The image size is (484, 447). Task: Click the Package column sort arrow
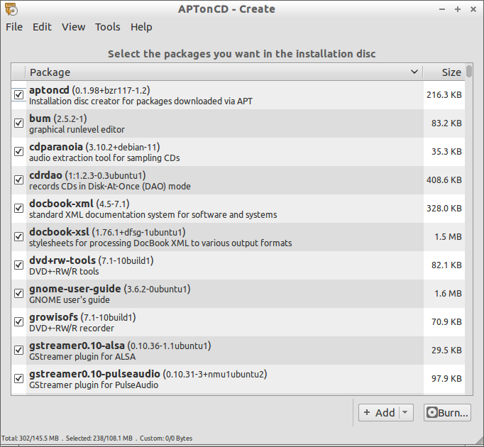(414, 72)
